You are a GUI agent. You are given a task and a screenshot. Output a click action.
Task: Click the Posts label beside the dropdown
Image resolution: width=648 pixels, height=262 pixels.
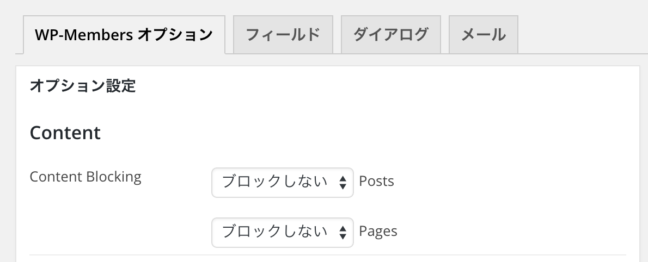tap(376, 181)
